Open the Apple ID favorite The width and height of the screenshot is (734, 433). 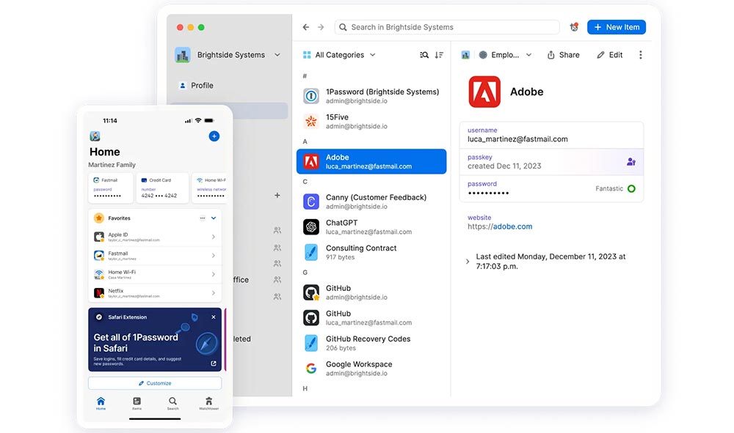[155, 237]
